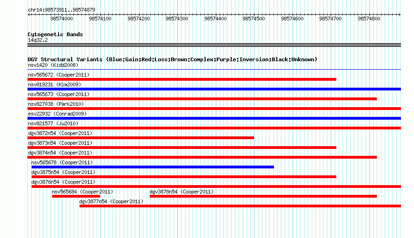
Task: Click the left arrowhead of the ruler
Action: pyautogui.click(x=29, y=15)
